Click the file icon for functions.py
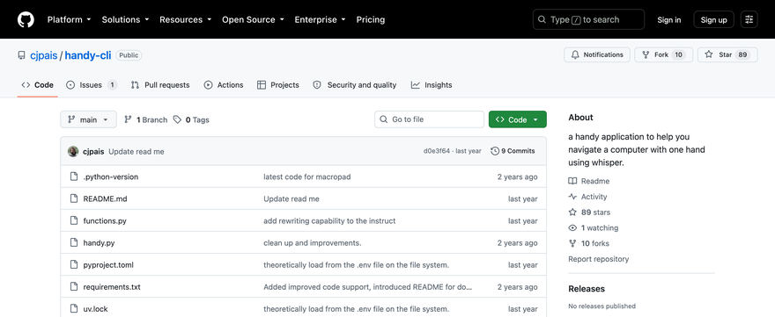The image size is (775, 317). [74, 221]
